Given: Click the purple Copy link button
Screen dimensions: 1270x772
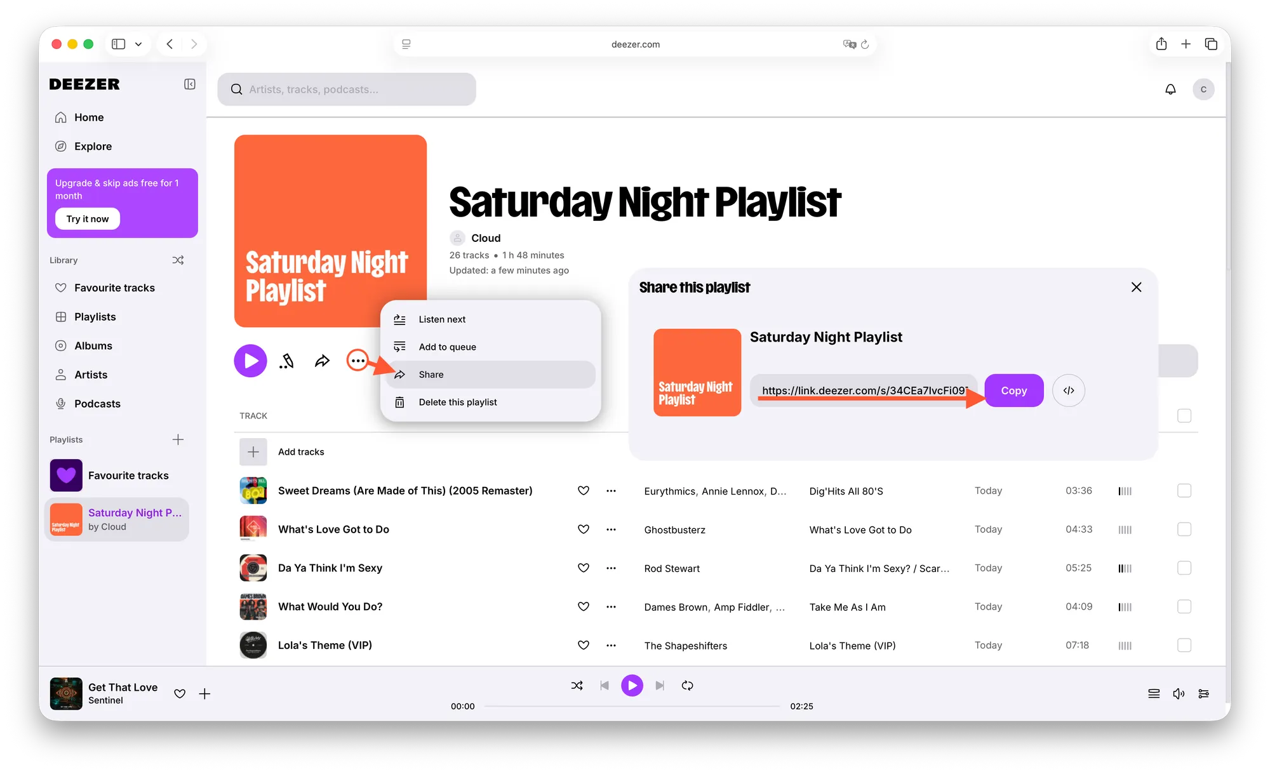Looking at the screenshot, I should [x=1013, y=390].
